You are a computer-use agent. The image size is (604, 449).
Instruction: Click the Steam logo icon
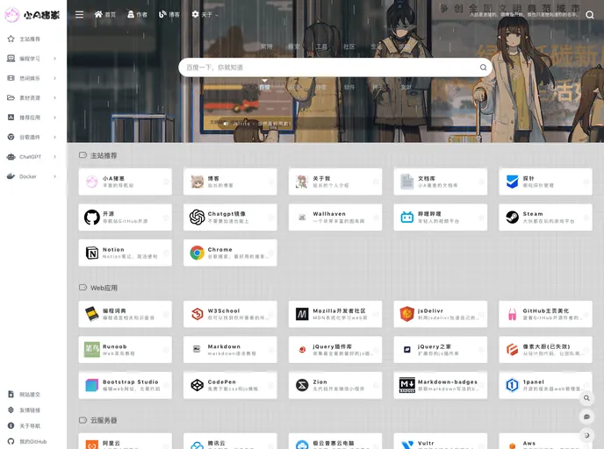pos(512,217)
